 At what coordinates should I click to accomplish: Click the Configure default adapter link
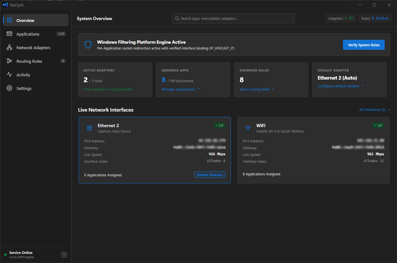341,86
